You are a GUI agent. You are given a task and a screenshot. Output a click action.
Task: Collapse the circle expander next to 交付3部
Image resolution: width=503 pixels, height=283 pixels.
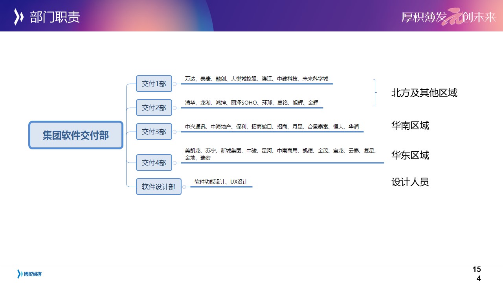tap(175, 132)
